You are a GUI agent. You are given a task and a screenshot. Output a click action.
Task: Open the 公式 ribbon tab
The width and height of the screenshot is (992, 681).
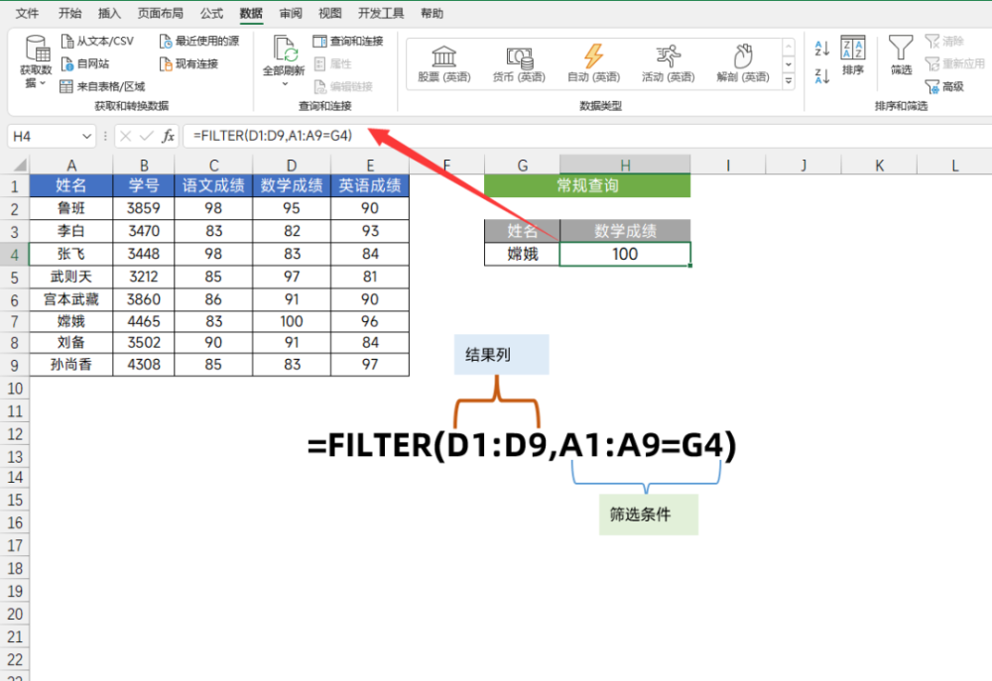211,13
